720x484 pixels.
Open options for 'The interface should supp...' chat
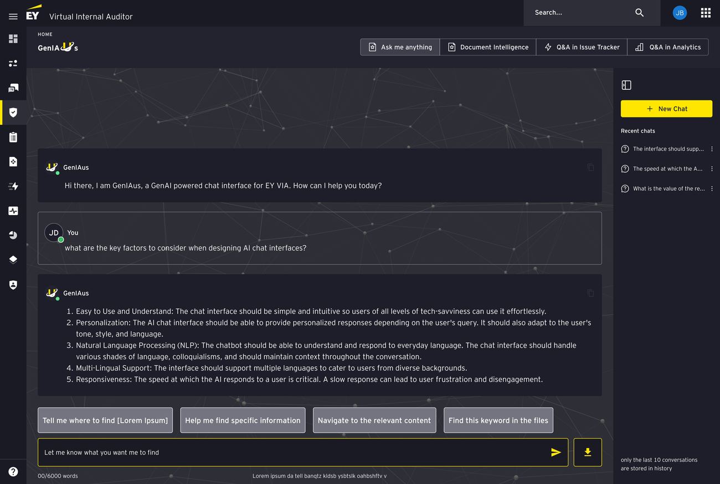(712, 149)
